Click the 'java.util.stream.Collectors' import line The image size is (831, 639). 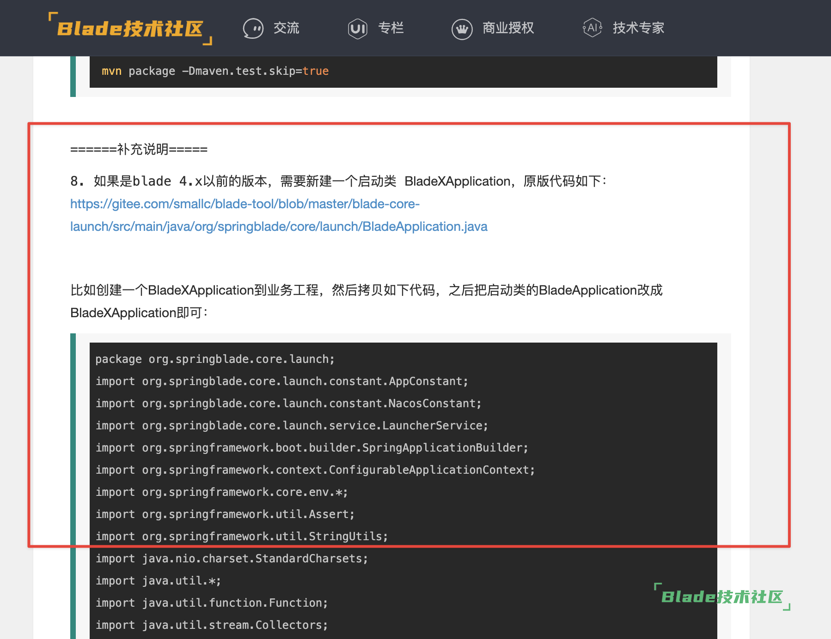[212, 625]
